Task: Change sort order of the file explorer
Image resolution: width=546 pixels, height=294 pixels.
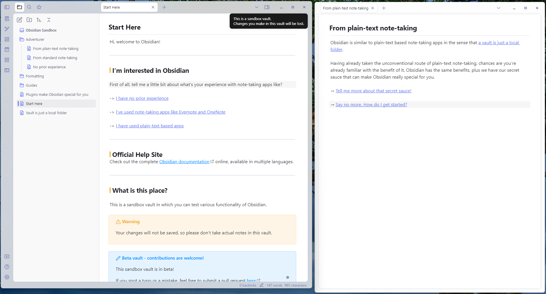Action: tap(39, 20)
